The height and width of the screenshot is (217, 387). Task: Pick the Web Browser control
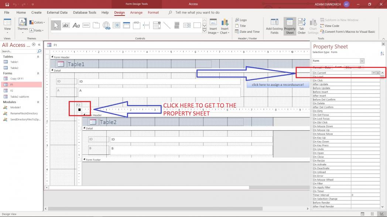point(116,25)
